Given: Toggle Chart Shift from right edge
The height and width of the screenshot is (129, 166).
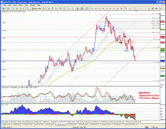Looking at the screenshot, I should click(73, 9).
